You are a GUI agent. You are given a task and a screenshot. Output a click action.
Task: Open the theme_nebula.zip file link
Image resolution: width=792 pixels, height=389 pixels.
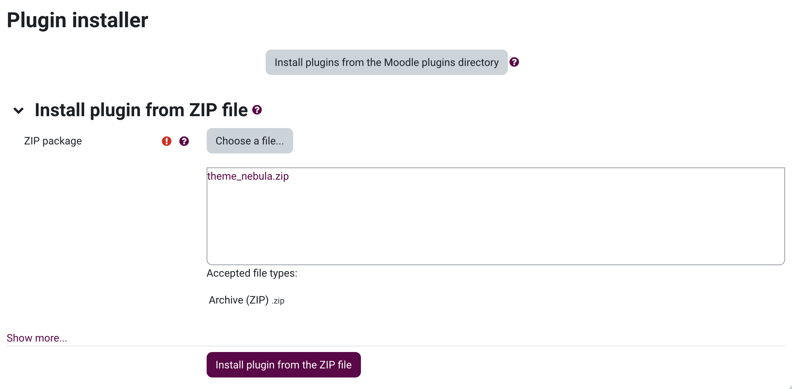[248, 176]
